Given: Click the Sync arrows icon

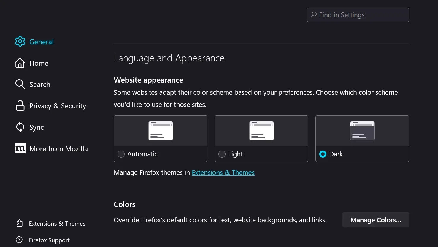Looking at the screenshot, I should tap(20, 127).
